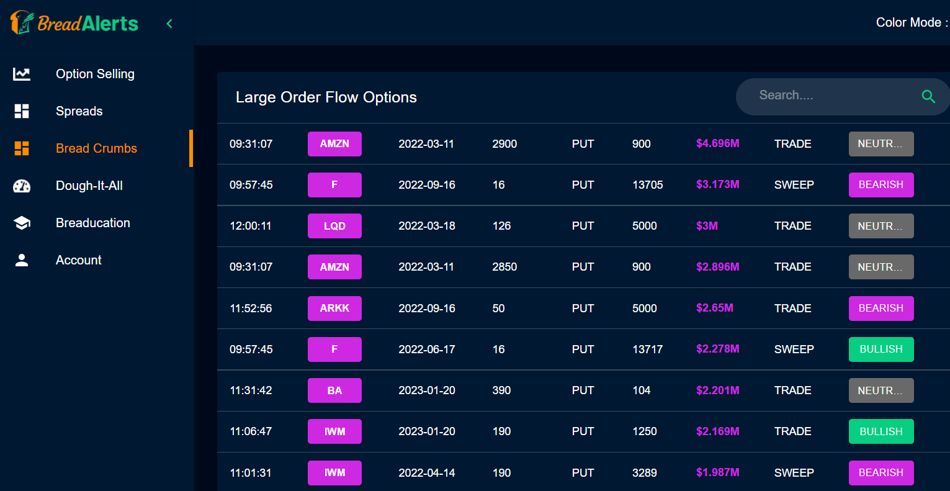Click the Option Selling chart icon
The image size is (950, 491).
22,74
